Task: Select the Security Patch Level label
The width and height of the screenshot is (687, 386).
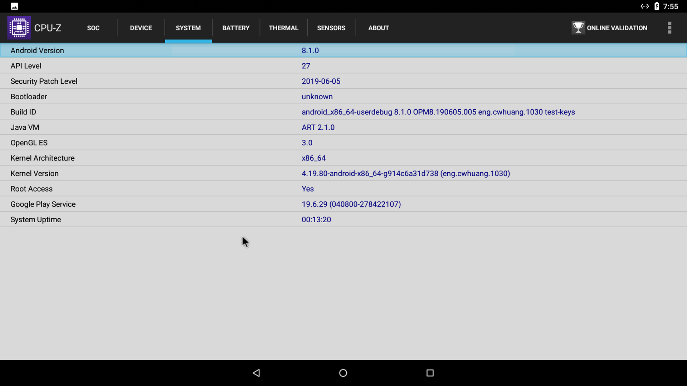Action: [44, 81]
